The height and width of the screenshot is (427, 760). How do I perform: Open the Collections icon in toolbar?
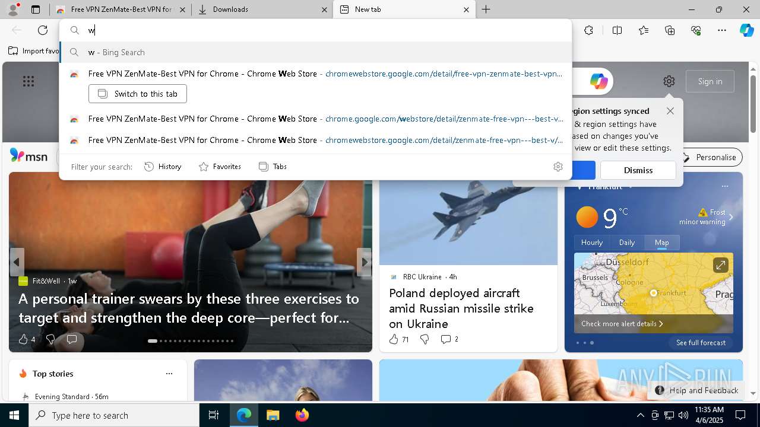coord(670,30)
